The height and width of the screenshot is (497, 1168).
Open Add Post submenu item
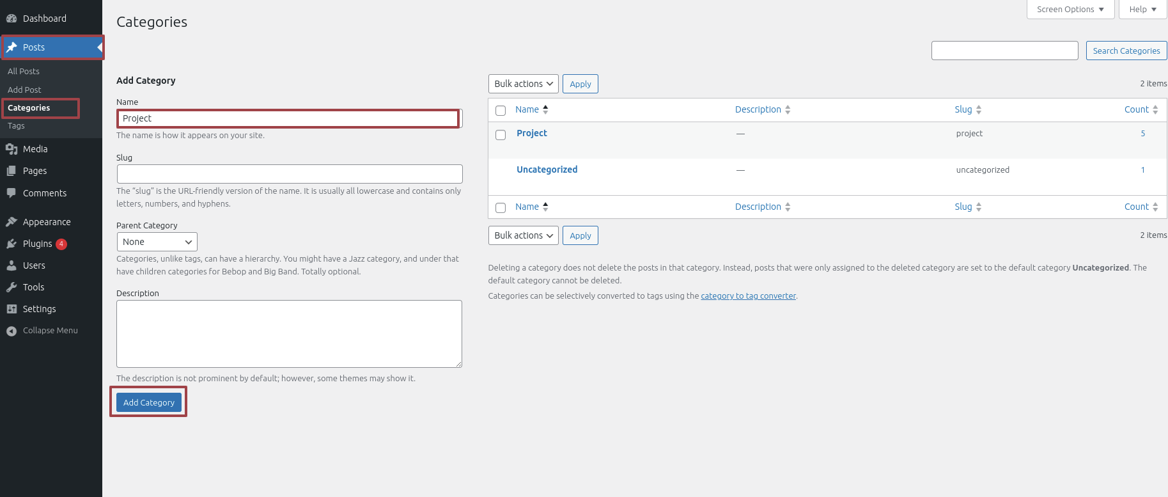click(24, 90)
